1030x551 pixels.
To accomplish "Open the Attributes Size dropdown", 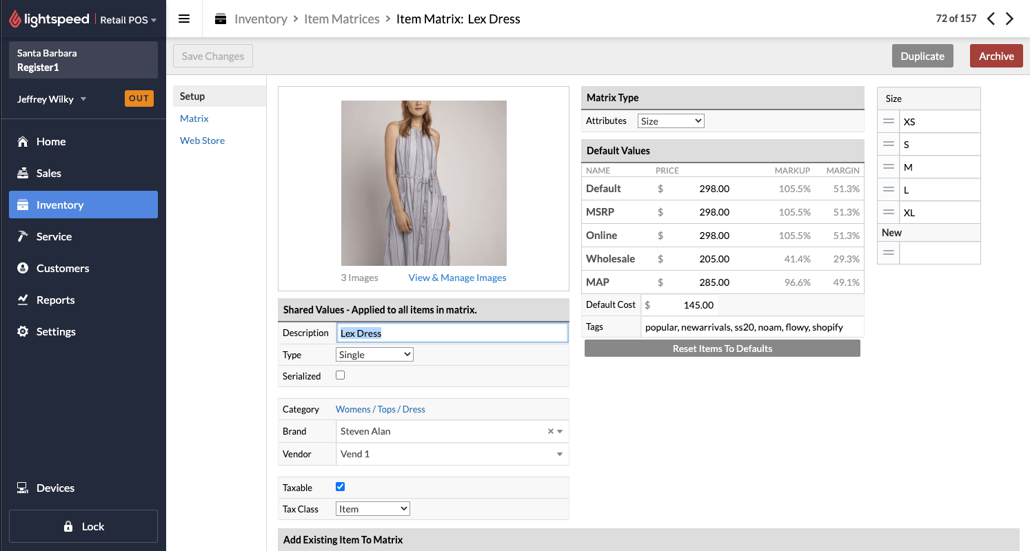I will [x=670, y=121].
